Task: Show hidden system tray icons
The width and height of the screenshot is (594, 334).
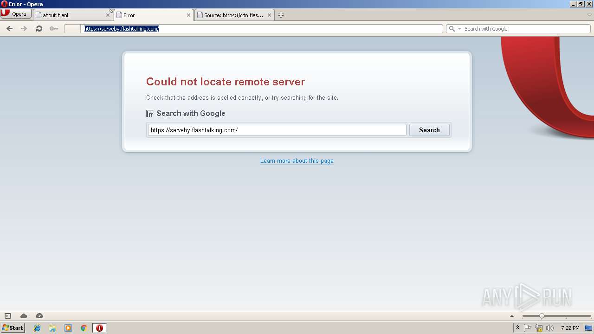Action: (x=517, y=328)
